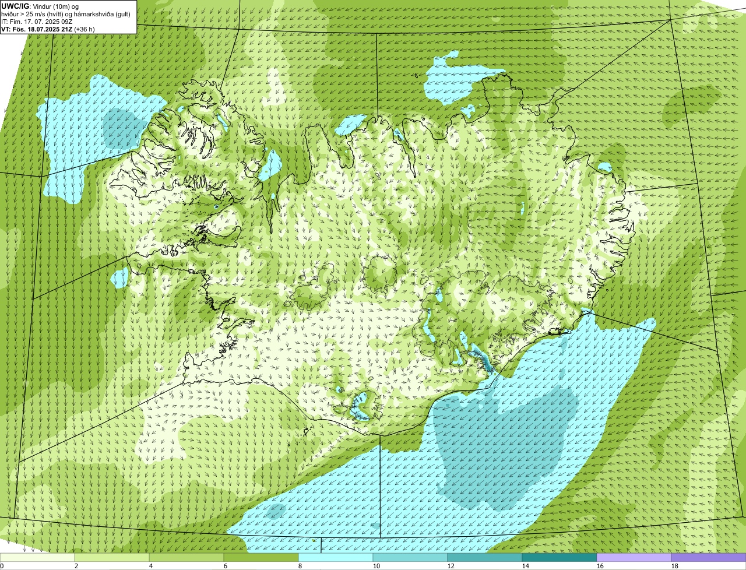
Task: Click the 'IT: Fim. 17. 07. 2025 09Z' line
Action: pyautogui.click(x=37, y=21)
